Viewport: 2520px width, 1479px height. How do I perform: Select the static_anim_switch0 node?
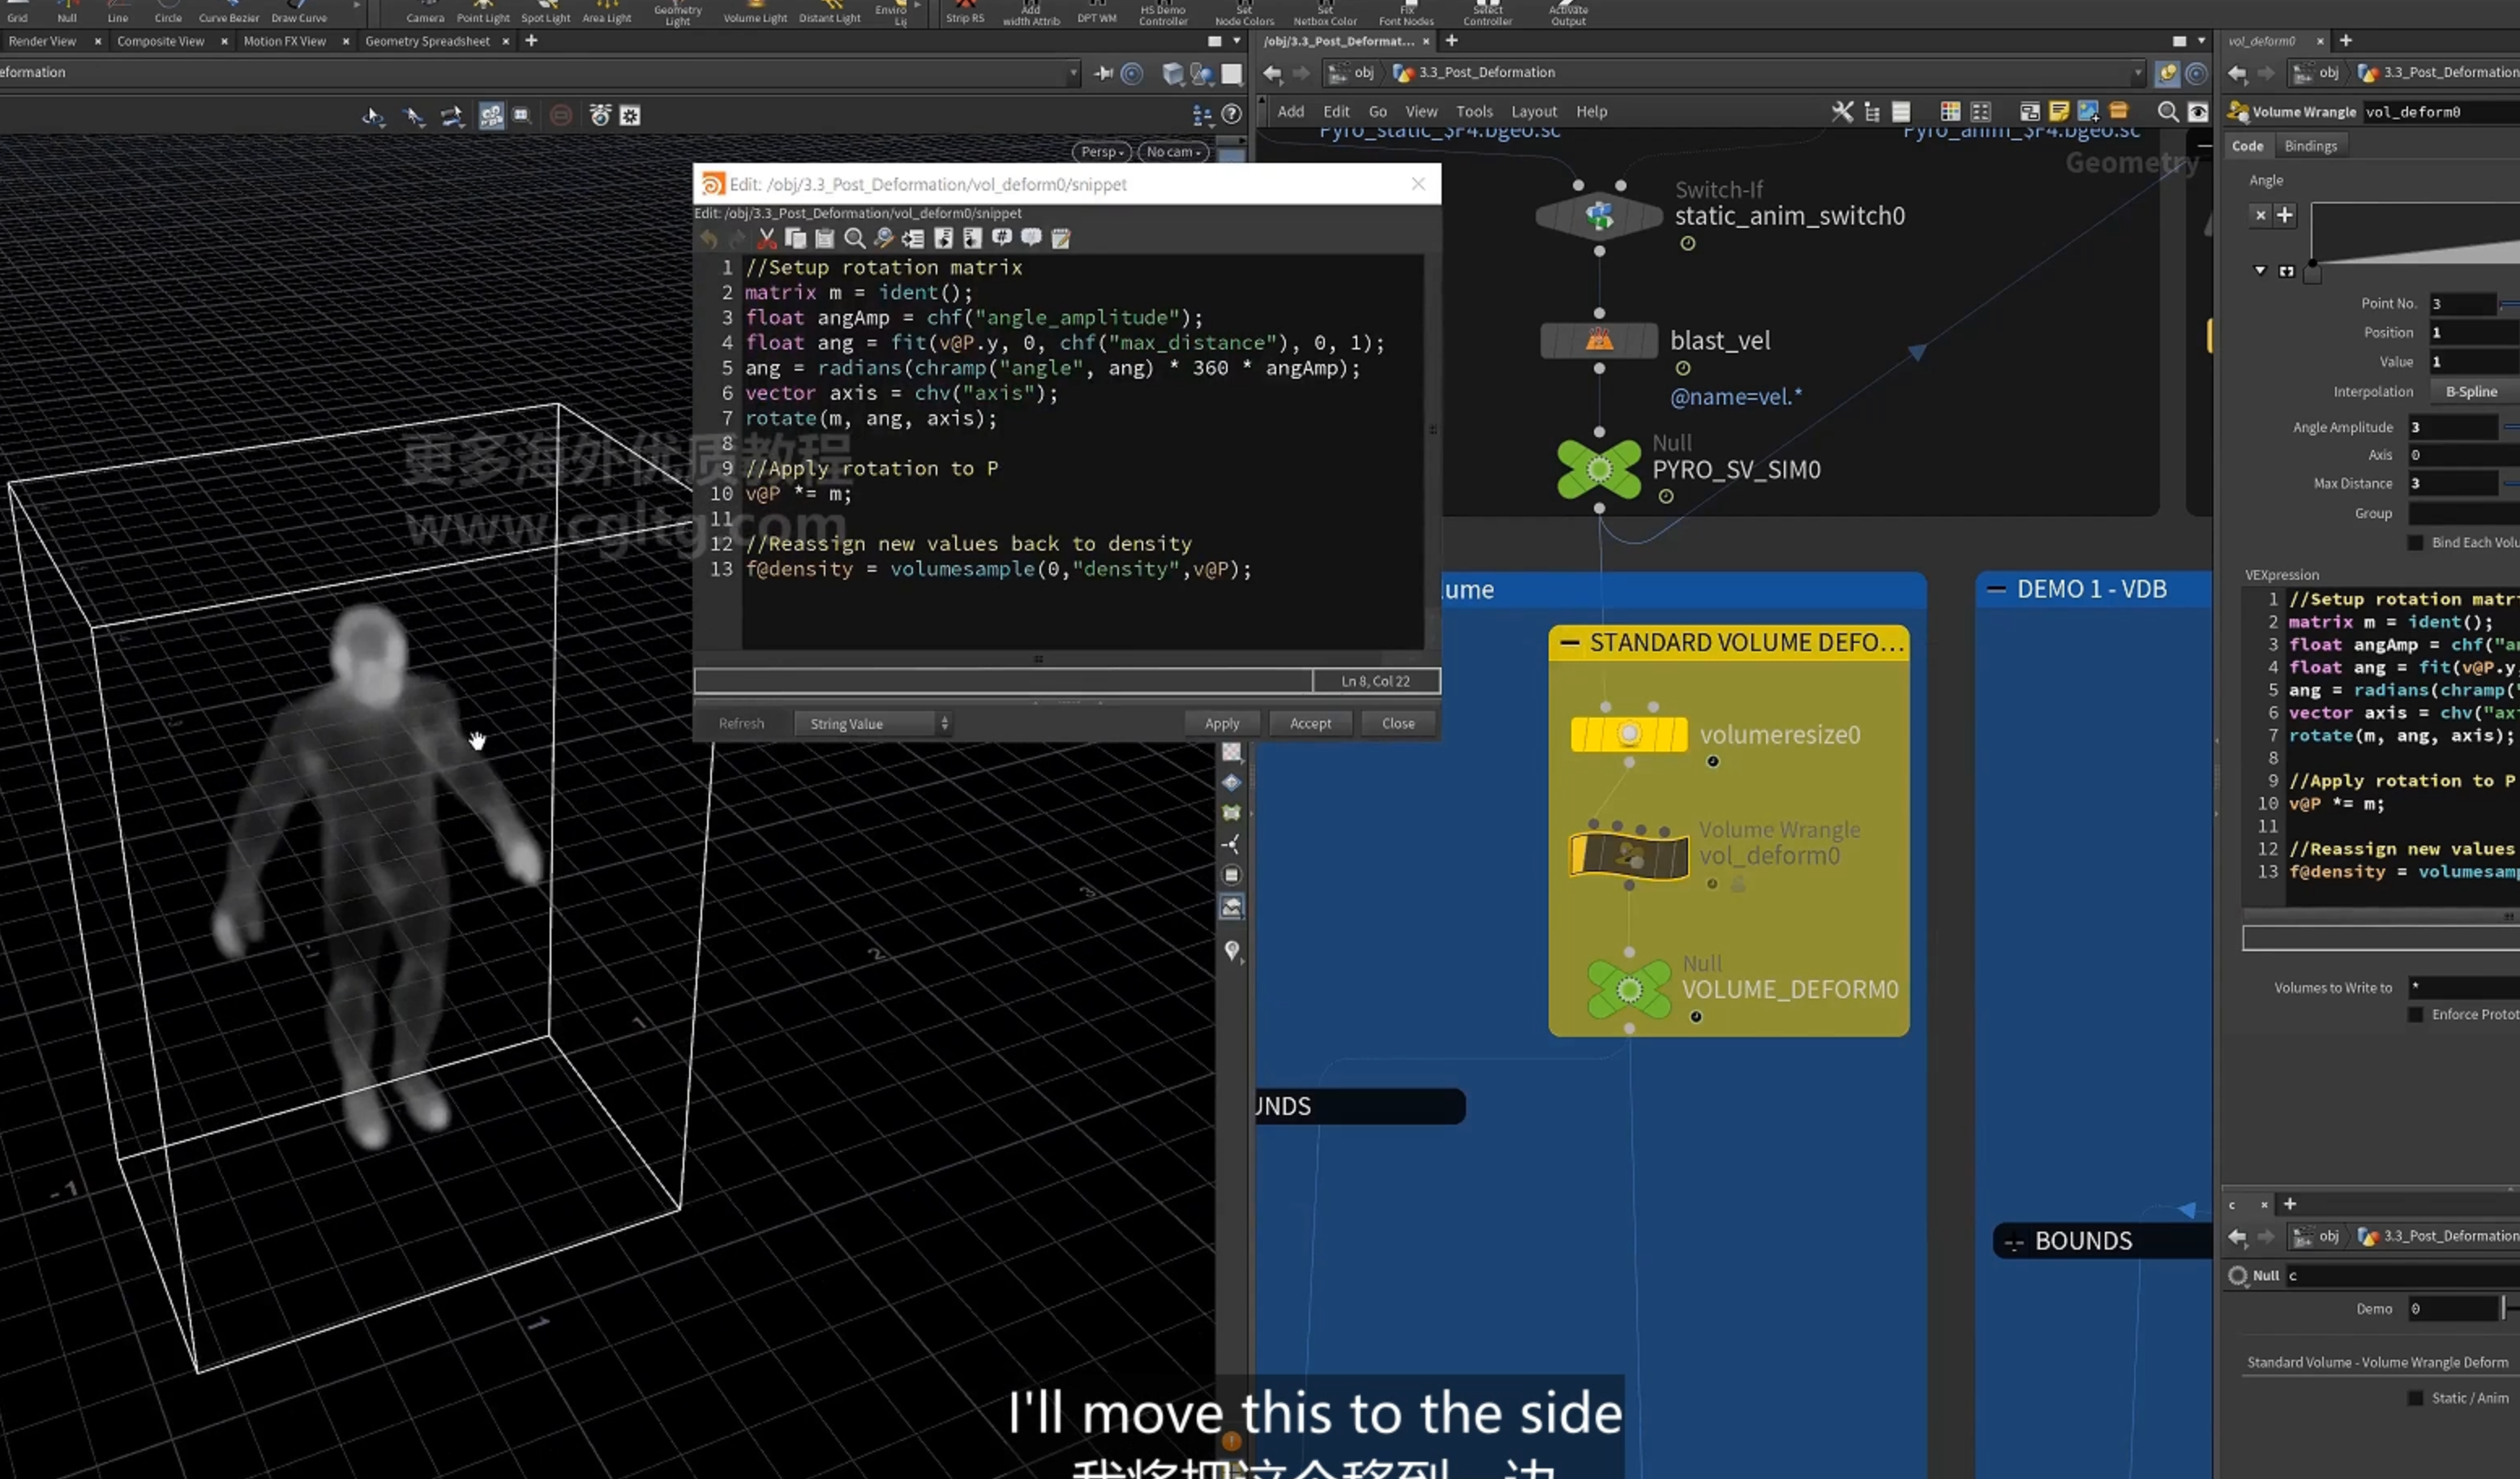(1599, 215)
